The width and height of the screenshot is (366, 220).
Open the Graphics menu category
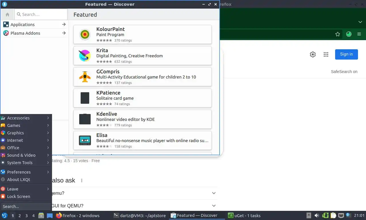[26, 133]
